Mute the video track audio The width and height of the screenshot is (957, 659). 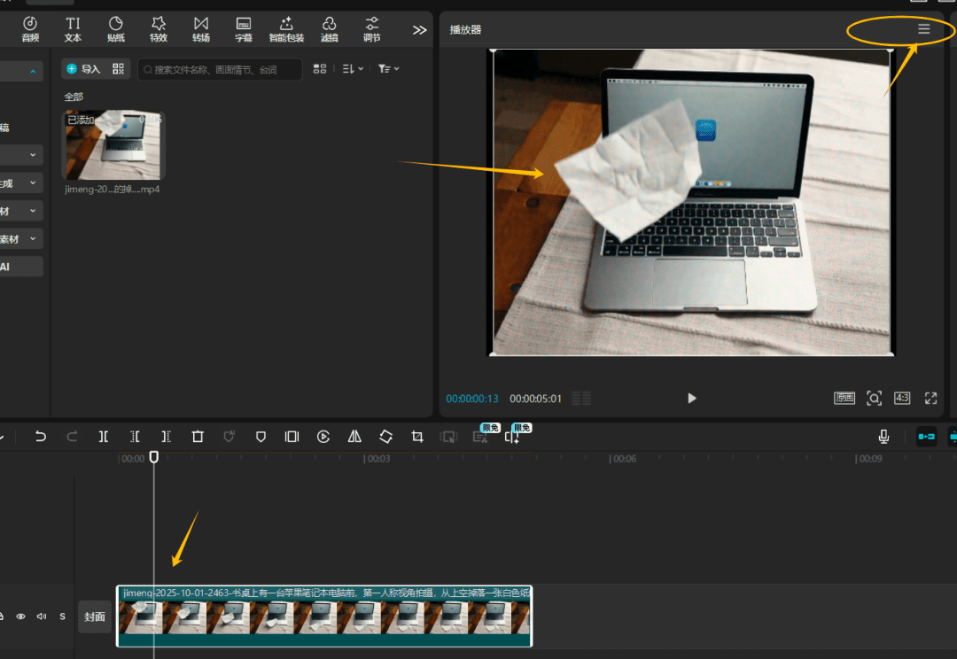42,616
